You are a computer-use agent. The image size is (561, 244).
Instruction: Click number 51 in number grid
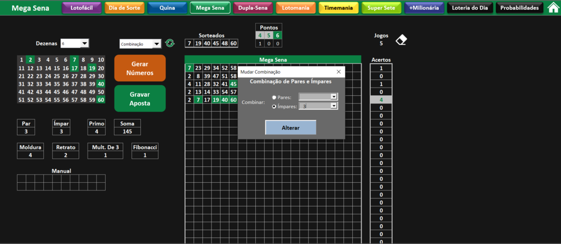pyautogui.click(x=21, y=100)
